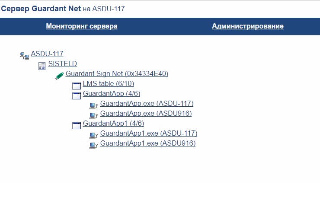Click the SISTELD server document icon
The width and height of the screenshot is (320, 213).
tap(42, 66)
